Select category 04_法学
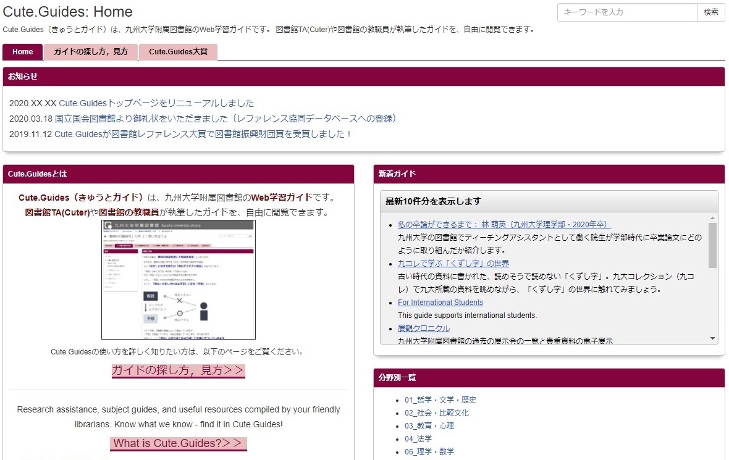This screenshot has height=460, width=729. click(418, 438)
